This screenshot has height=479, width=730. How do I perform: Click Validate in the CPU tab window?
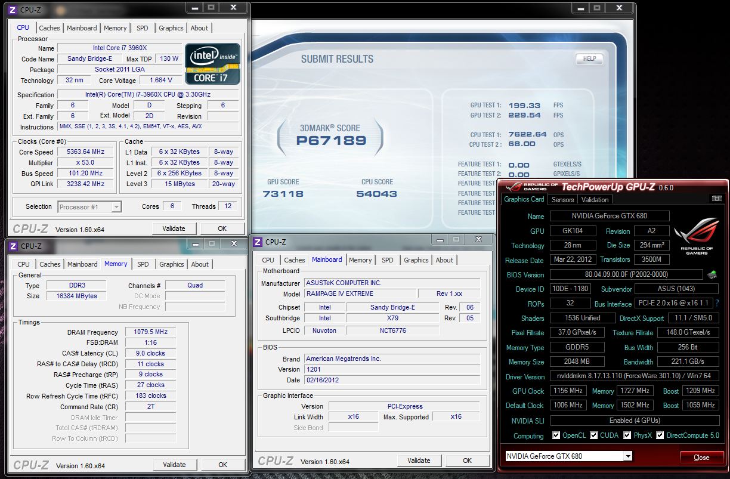174,228
